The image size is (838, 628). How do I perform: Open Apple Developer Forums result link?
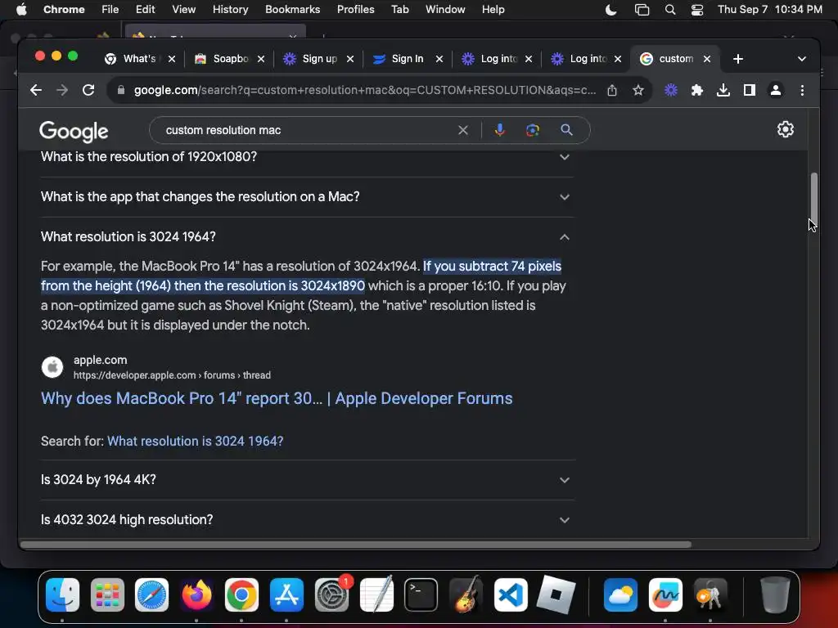pos(277,398)
